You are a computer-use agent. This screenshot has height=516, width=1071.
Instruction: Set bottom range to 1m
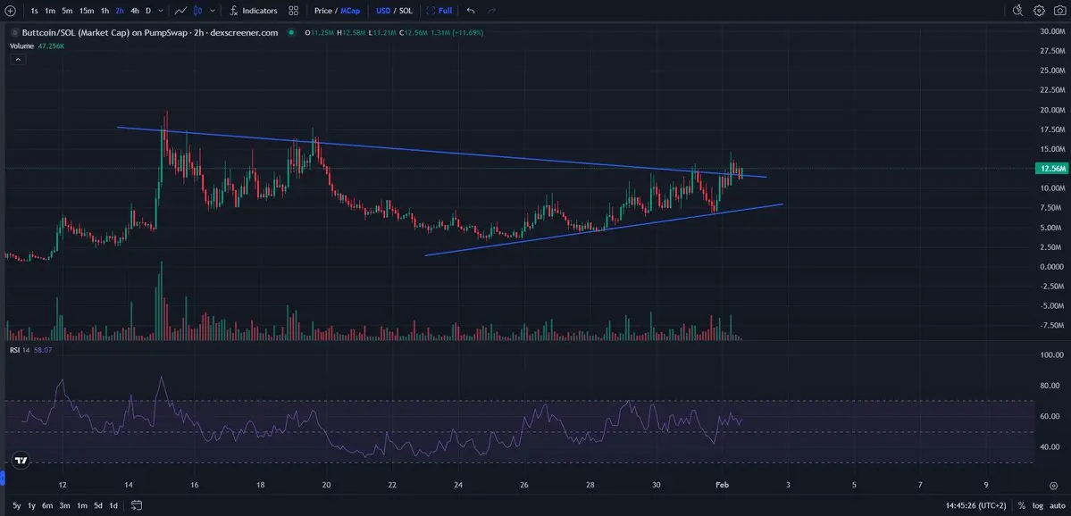pos(82,506)
